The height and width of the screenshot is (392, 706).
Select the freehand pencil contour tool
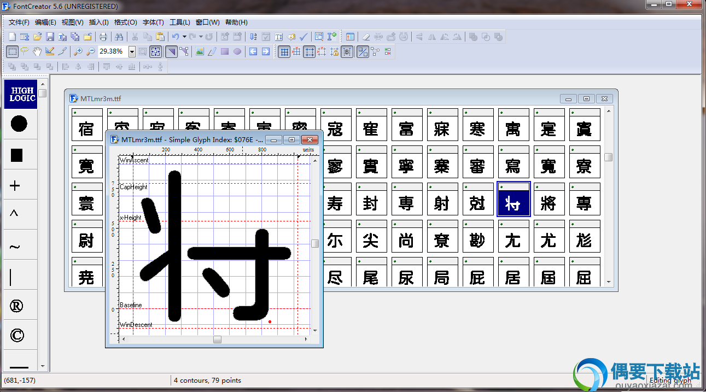click(x=212, y=51)
